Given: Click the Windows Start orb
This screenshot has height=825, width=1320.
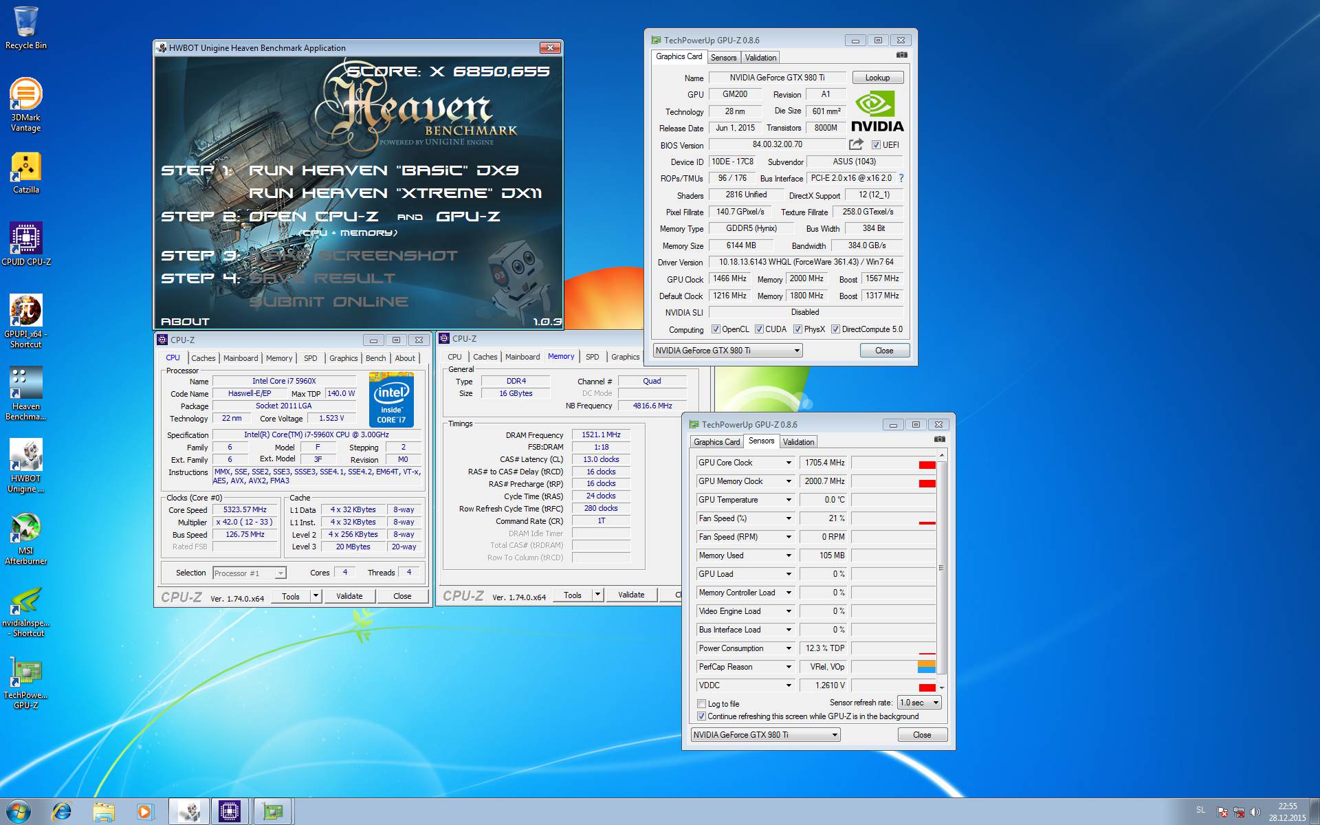Looking at the screenshot, I should tap(19, 812).
